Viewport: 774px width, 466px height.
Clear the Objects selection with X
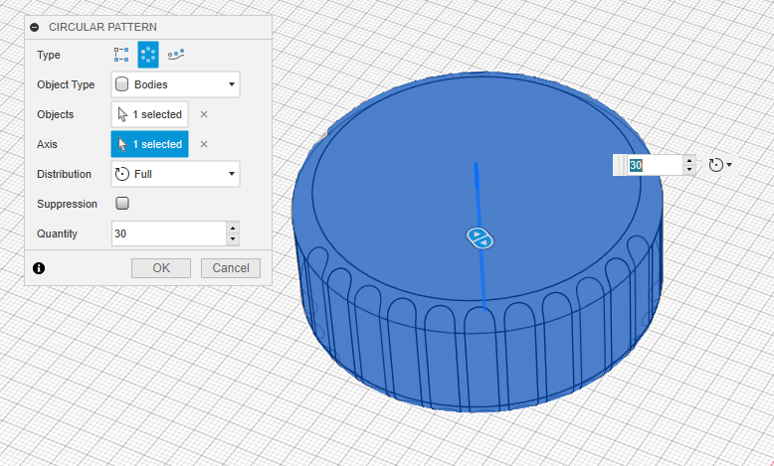pos(204,114)
